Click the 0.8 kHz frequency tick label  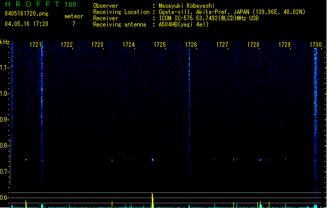click(5, 146)
